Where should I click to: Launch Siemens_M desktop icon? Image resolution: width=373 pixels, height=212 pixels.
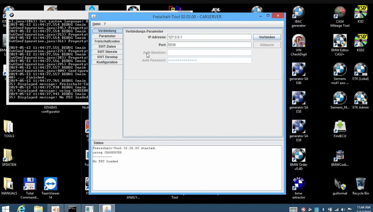tap(340, 100)
